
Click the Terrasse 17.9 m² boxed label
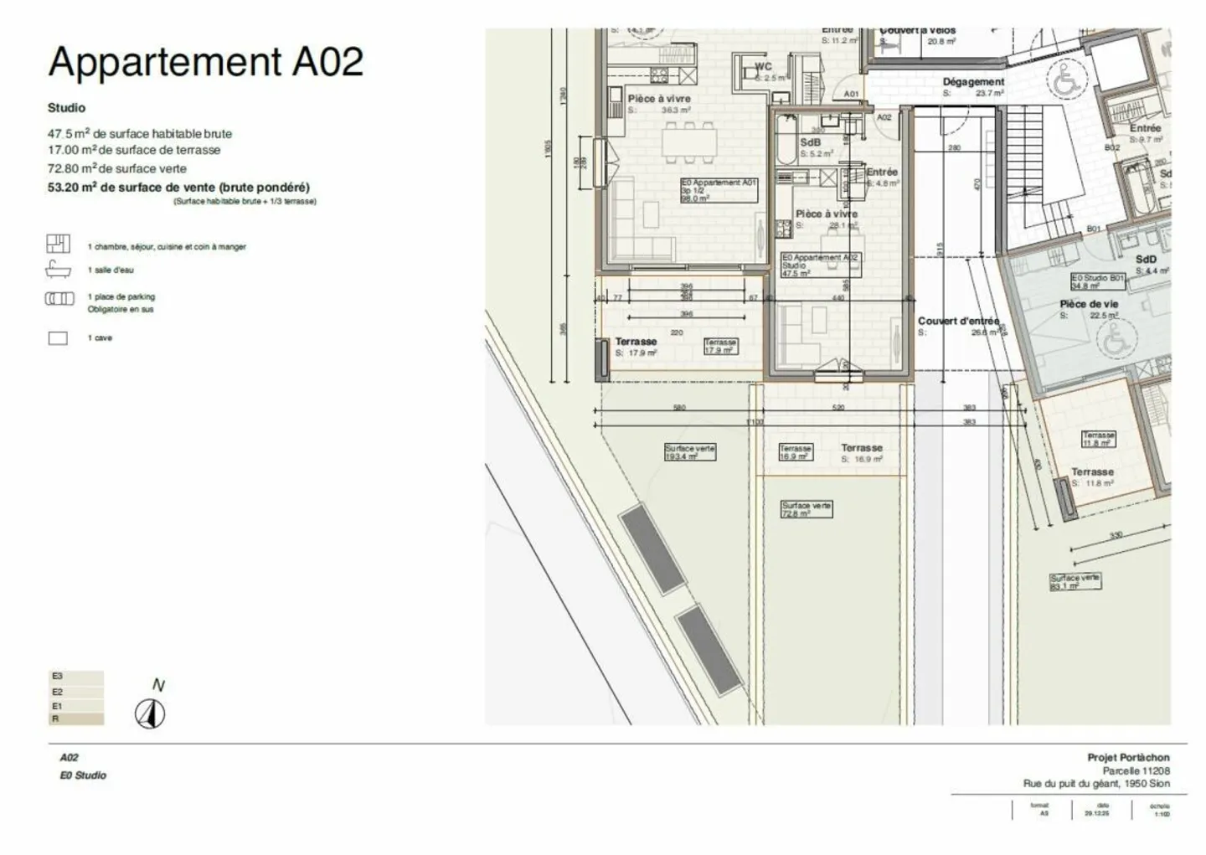click(720, 346)
